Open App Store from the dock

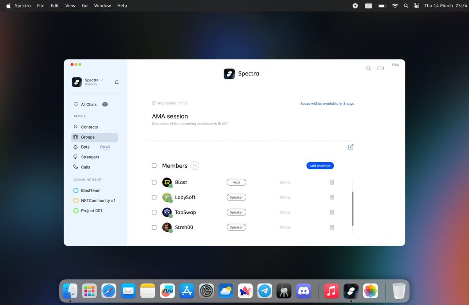point(187,291)
